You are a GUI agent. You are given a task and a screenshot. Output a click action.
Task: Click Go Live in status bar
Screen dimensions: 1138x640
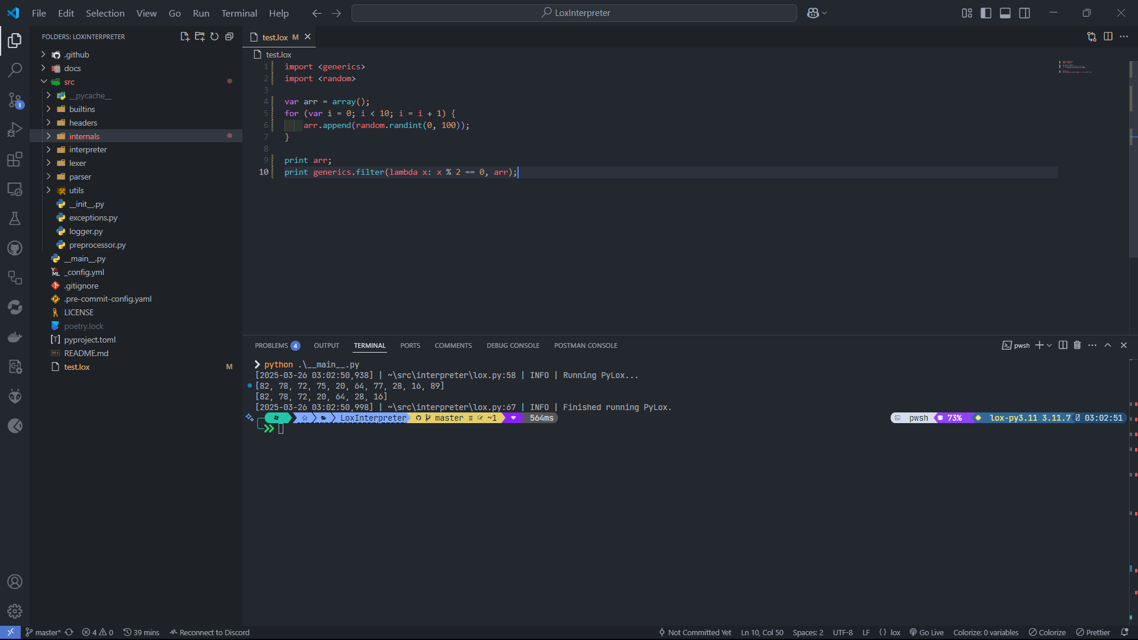click(926, 632)
